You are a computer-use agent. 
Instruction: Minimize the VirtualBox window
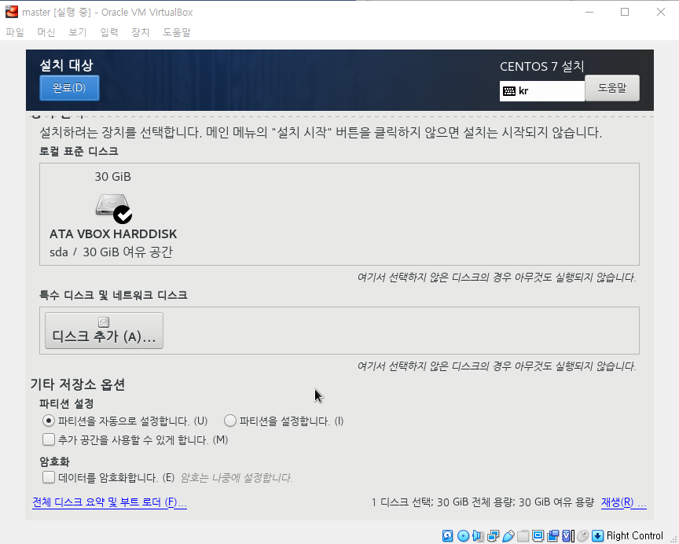(x=589, y=12)
